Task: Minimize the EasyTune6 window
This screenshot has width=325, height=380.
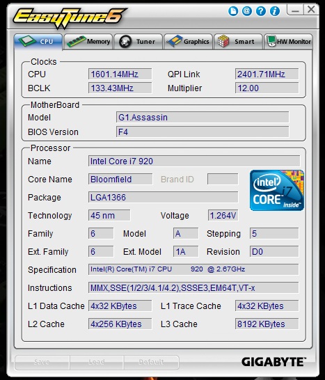Action: (295, 10)
